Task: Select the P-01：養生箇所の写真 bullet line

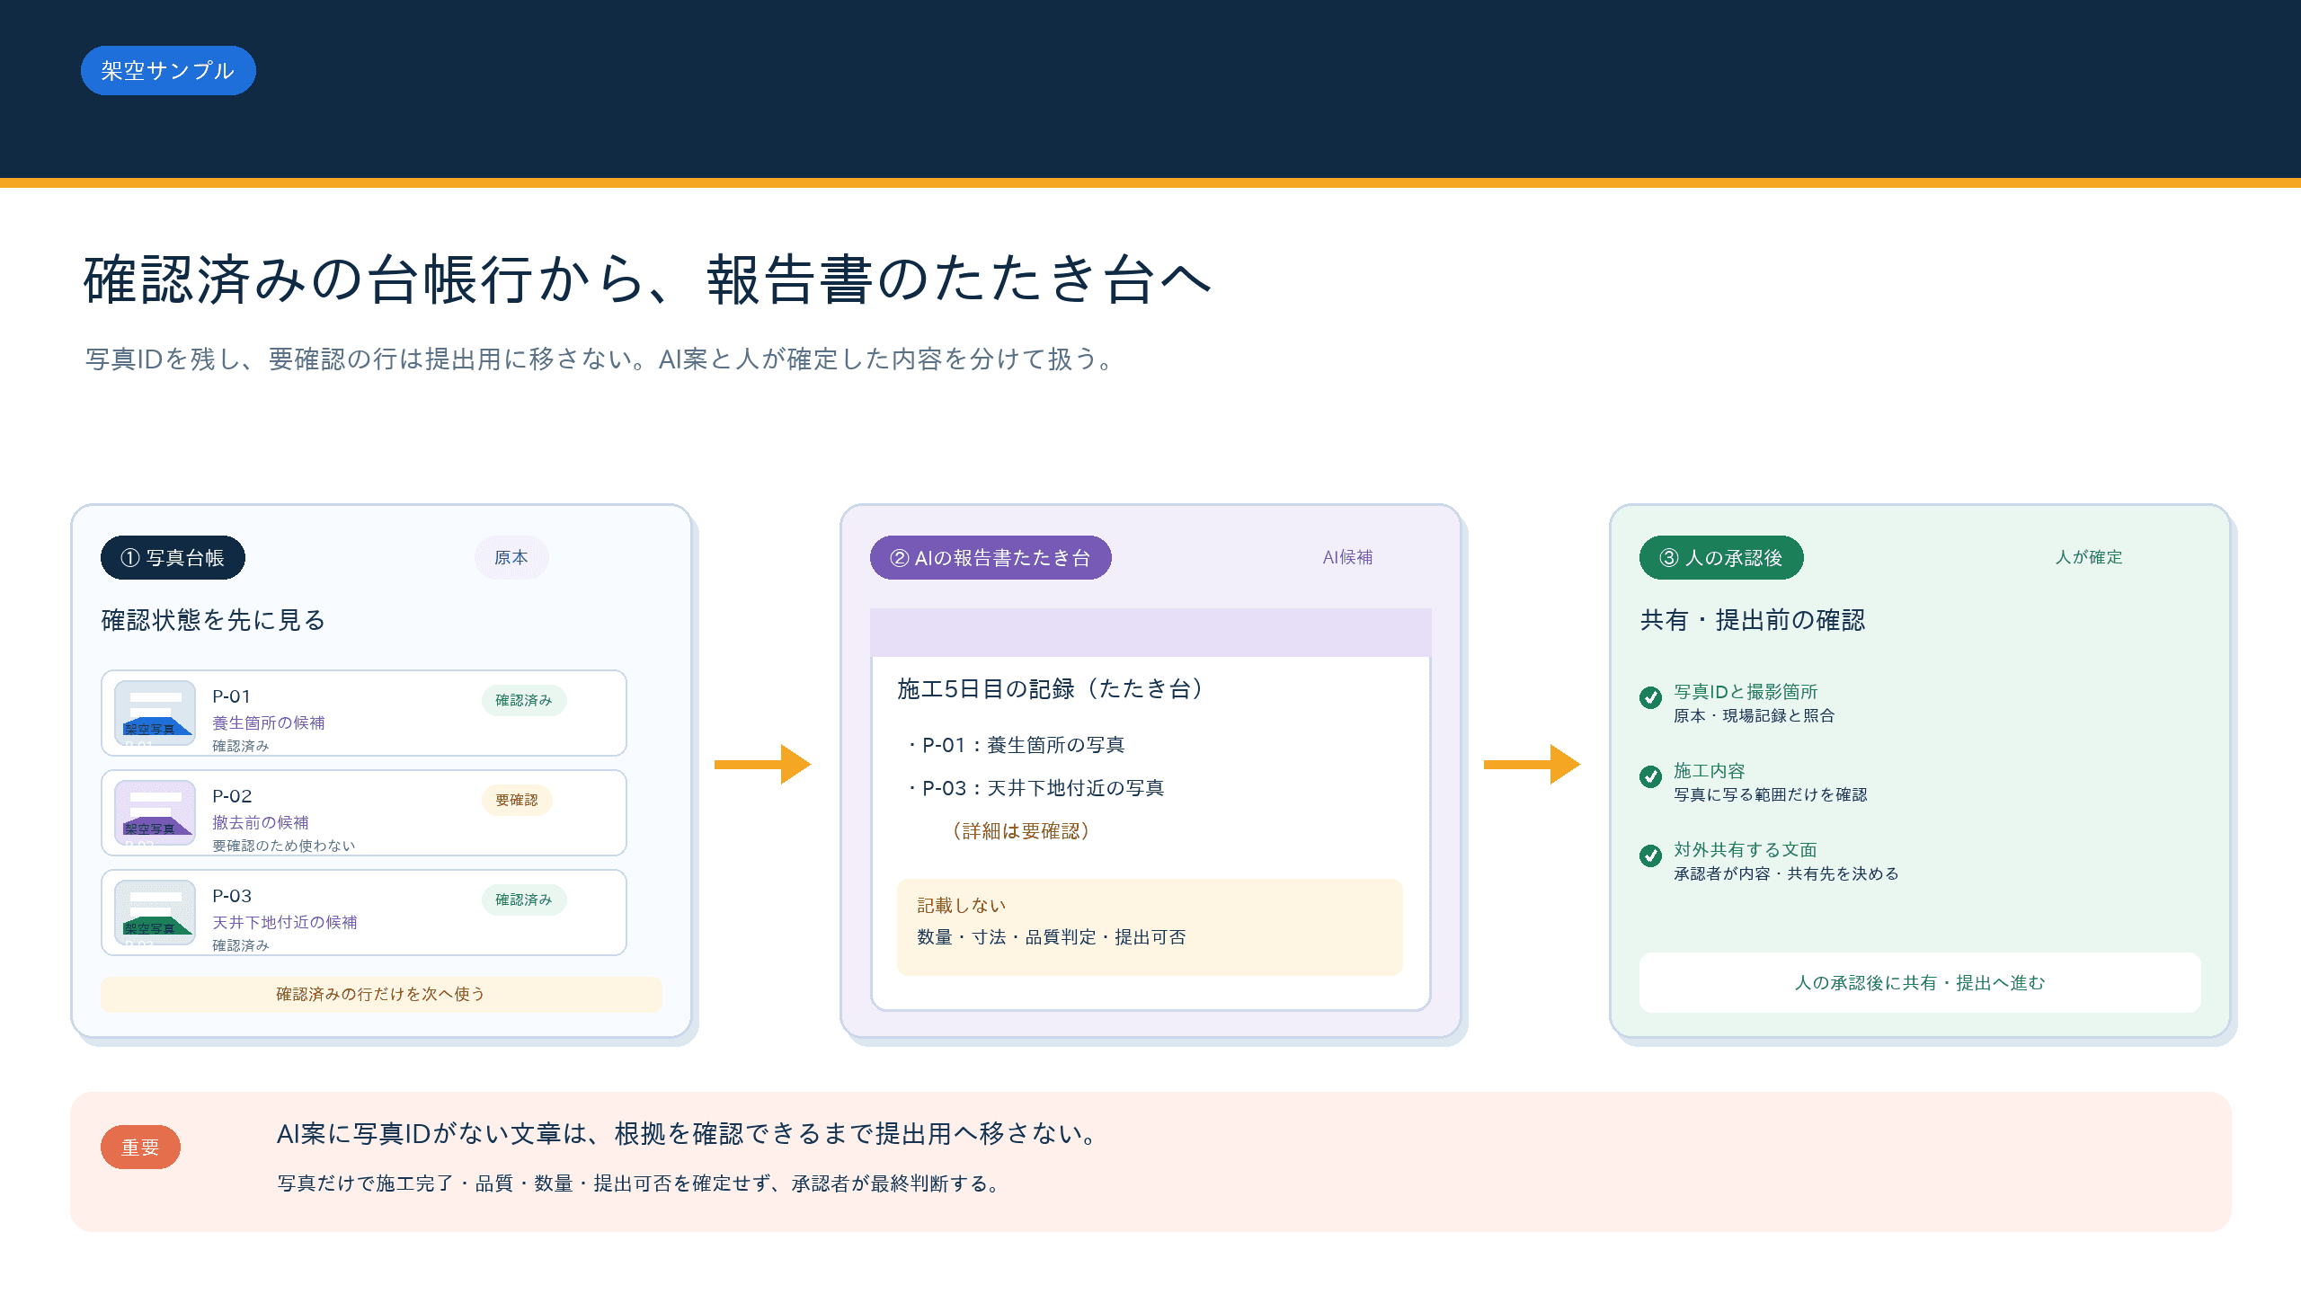Action: [x=1016, y=745]
